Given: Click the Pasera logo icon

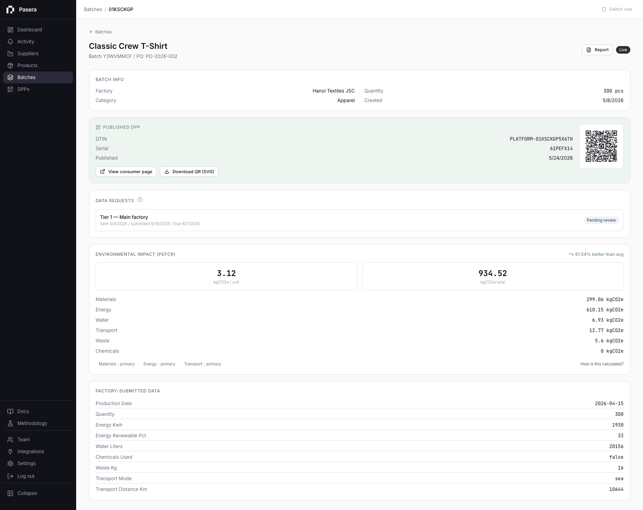Looking at the screenshot, I should [x=10, y=10].
